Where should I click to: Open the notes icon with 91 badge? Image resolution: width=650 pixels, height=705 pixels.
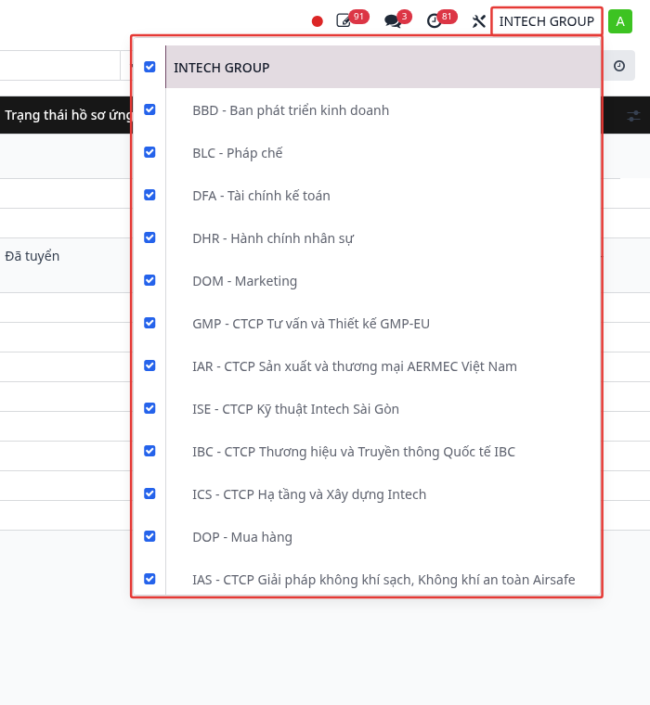[x=353, y=19]
